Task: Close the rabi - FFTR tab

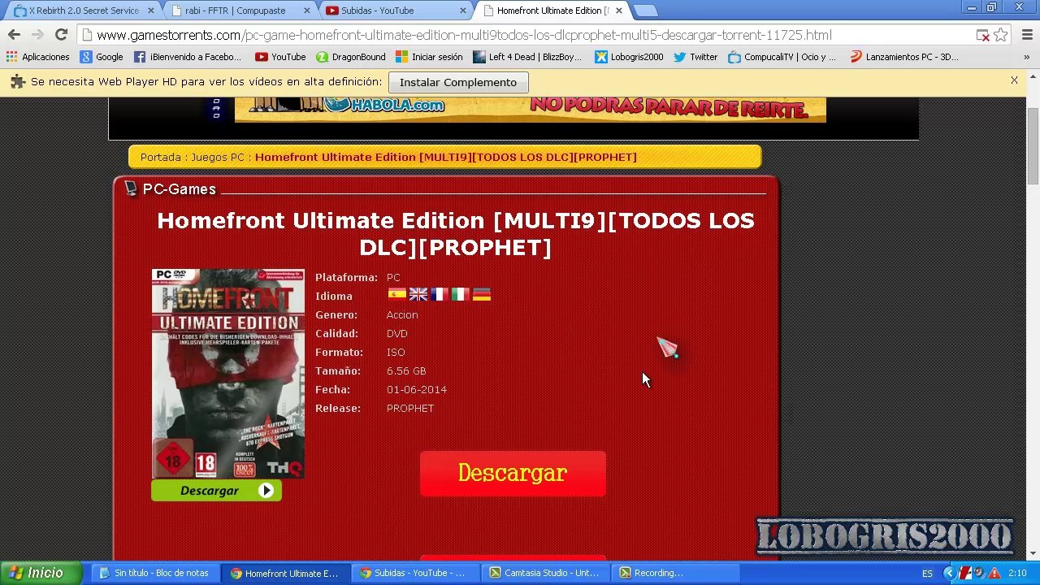Action: pos(307,11)
